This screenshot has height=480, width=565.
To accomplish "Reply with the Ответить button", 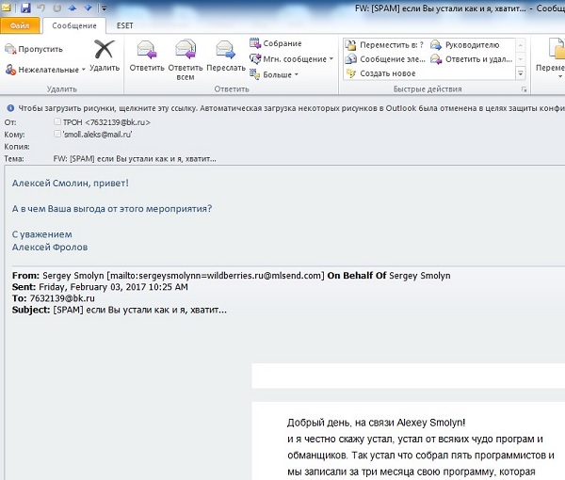I will click(x=147, y=56).
